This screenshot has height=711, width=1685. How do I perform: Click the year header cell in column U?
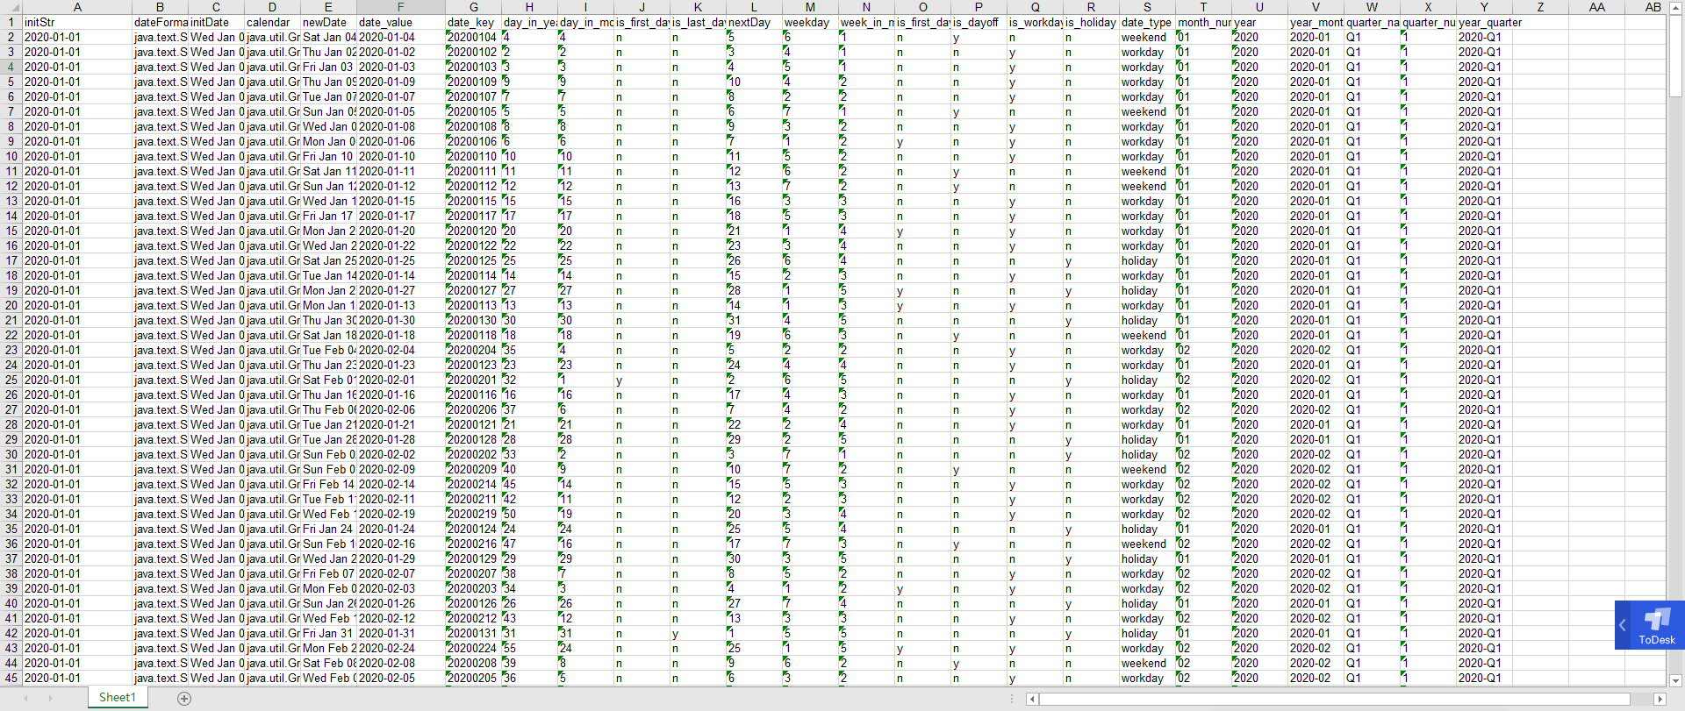(1259, 22)
